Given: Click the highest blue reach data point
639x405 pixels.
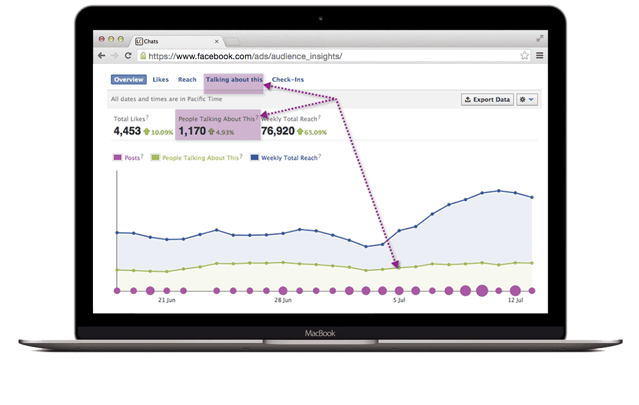Looking at the screenshot, I should coord(499,190).
